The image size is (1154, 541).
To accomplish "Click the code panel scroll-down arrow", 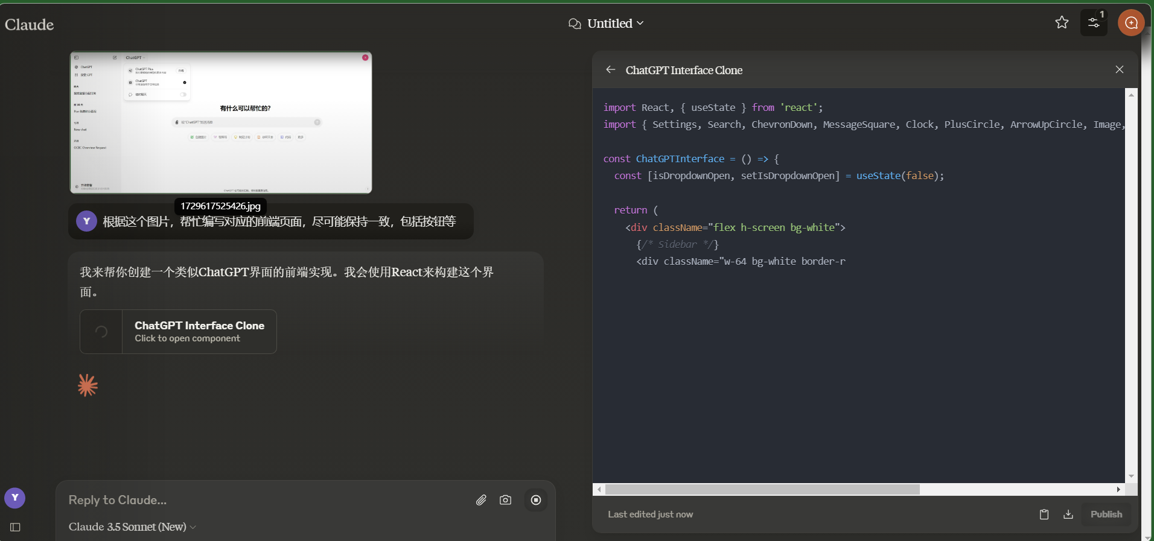I will pos(1132,476).
